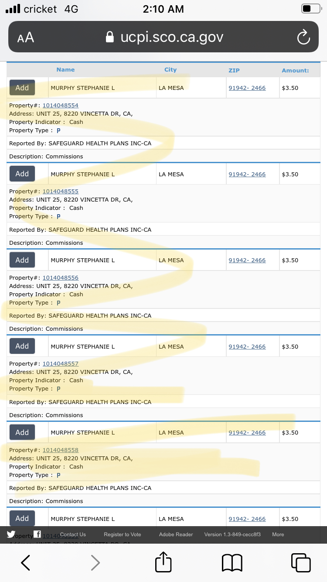The width and height of the screenshot is (327, 582).
Task: Open property number 1014048556 link
Action: [x=61, y=278]
